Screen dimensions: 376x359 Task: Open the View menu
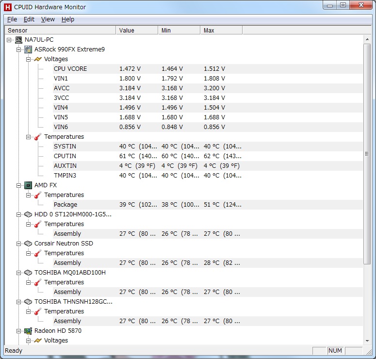pos(48,19)
